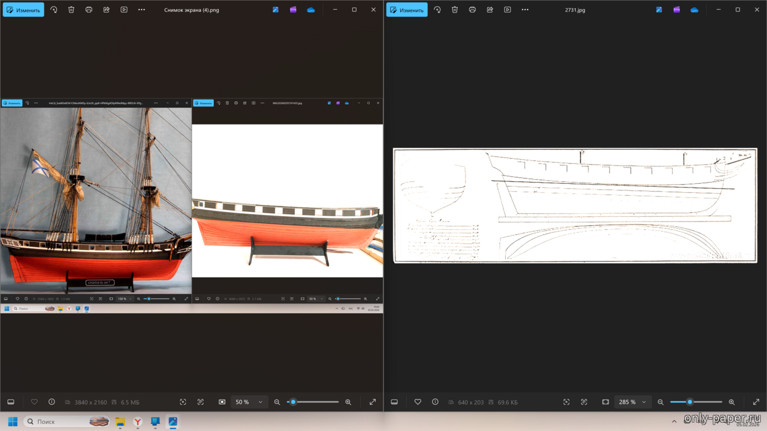Open three-dots more menu in left window
The height and width of the screenshot is (431, 767).
[x=141, y=10]
